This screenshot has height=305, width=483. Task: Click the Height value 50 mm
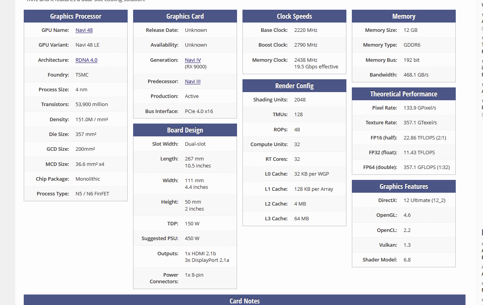(193, 202)
